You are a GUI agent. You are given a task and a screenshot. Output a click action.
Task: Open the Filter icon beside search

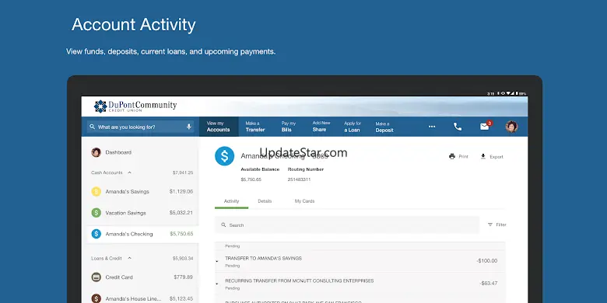point(490,225)
